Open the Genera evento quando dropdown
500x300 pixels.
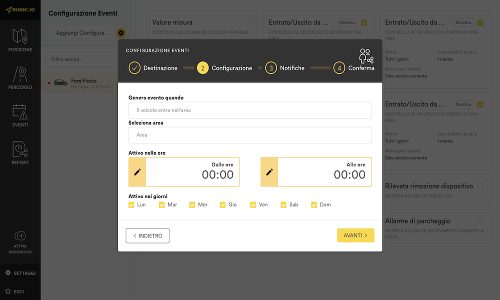[x=250, y=110]
